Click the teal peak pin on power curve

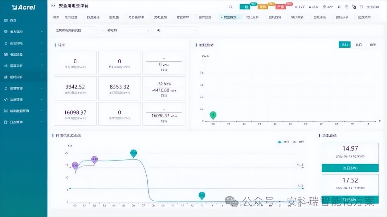(x=133, y=153)
